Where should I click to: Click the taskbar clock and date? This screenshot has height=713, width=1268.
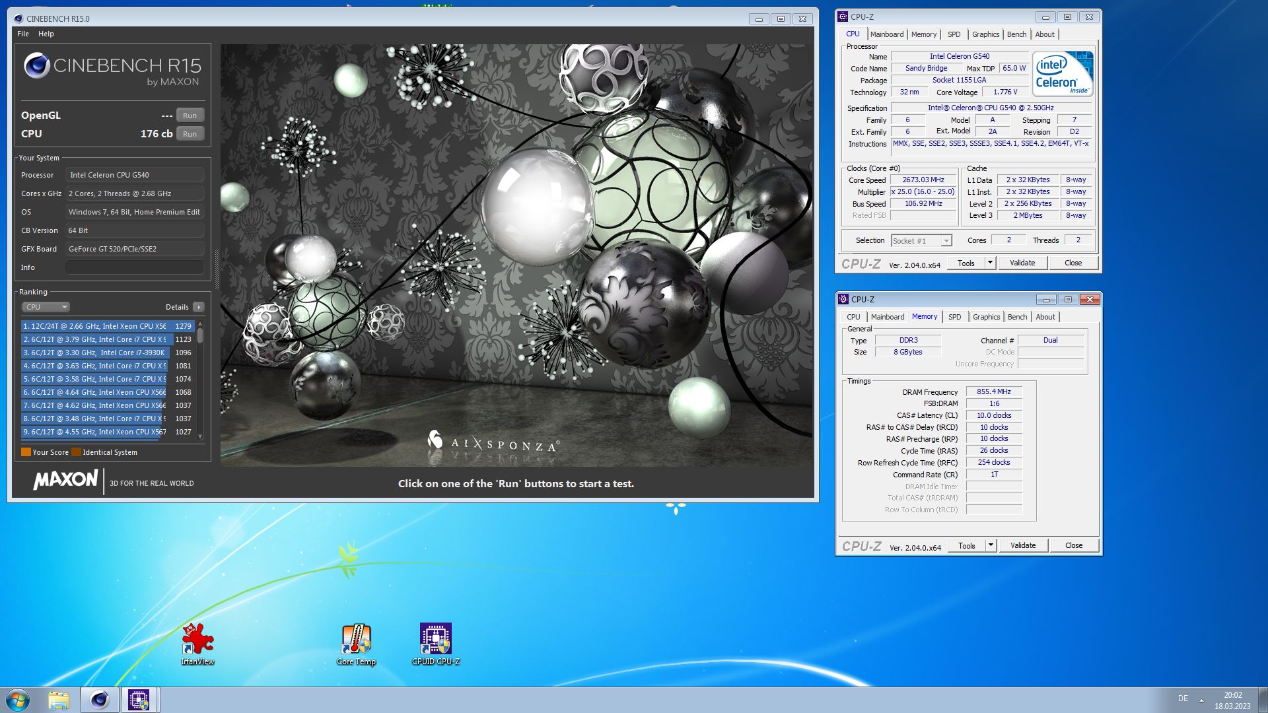point(1232,700)
